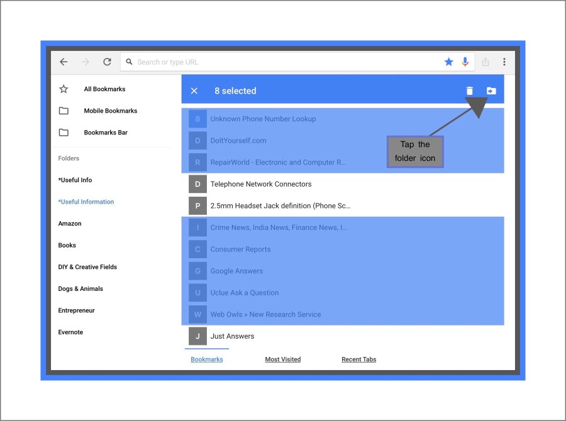Tap the move-to-folder icon
The width and height of the screenshot is (566, 421).
pyautogui.click(x=491, y=91)
